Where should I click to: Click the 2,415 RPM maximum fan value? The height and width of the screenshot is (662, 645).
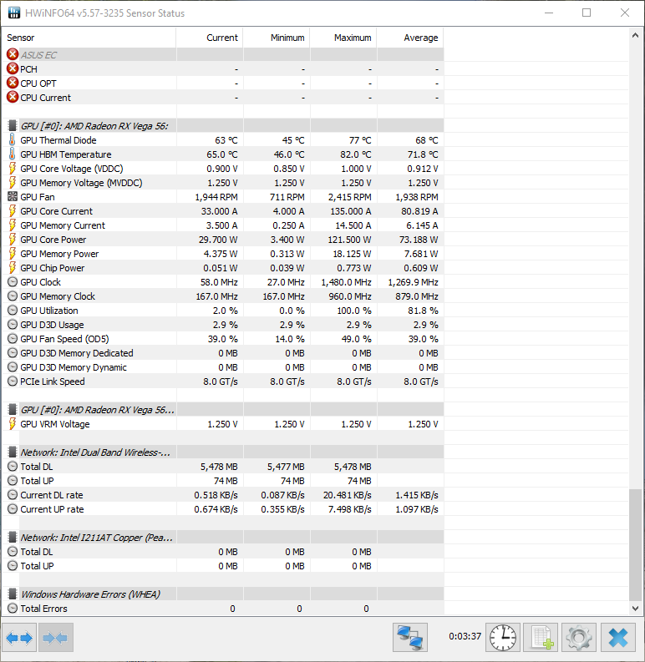click(x=350, y=197)
